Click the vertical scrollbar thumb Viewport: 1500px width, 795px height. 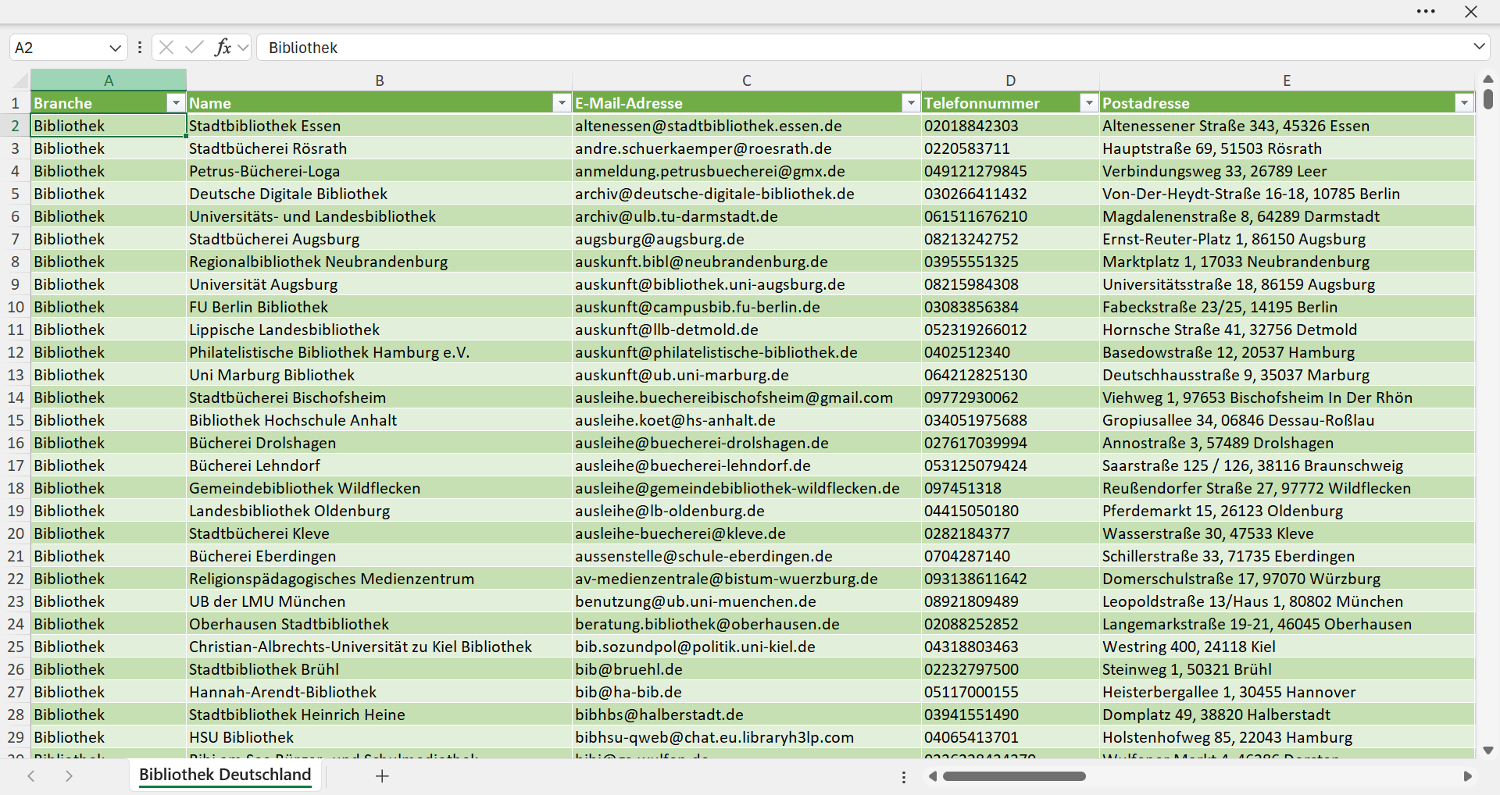tap(1487, 99)
